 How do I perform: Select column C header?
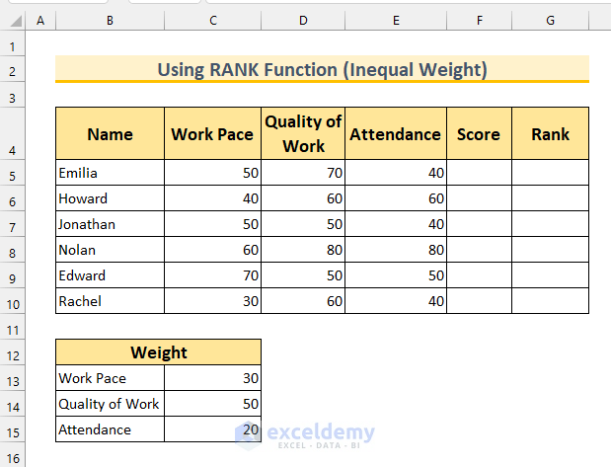pyautogui.click(x=212, y=20)
